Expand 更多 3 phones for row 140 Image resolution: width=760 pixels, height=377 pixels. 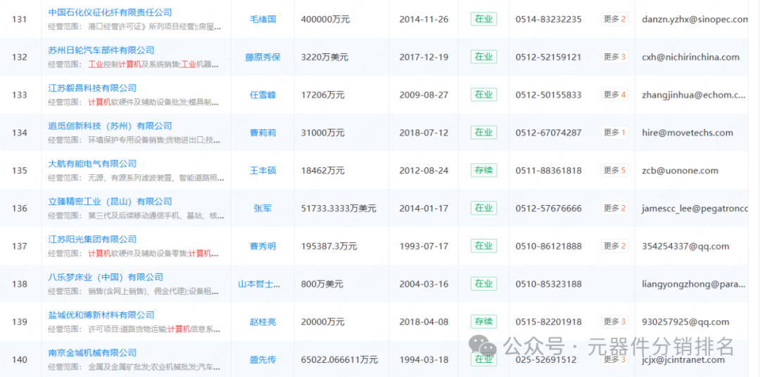click(x=614, y=359)
